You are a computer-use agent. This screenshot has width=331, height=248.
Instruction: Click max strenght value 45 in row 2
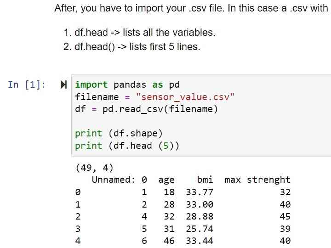click(285, 217)
